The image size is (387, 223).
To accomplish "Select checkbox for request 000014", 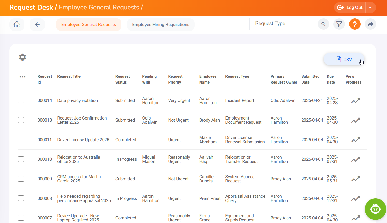I will tap(21, 100).
